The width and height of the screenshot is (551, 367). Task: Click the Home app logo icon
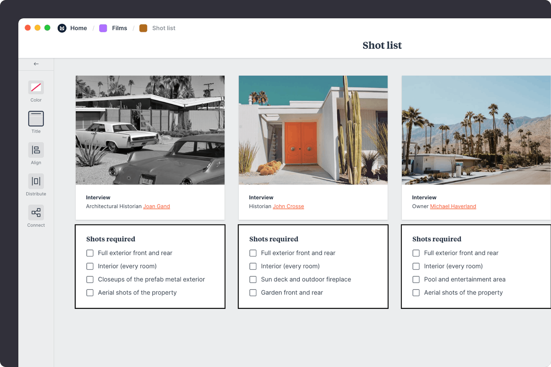62,28
